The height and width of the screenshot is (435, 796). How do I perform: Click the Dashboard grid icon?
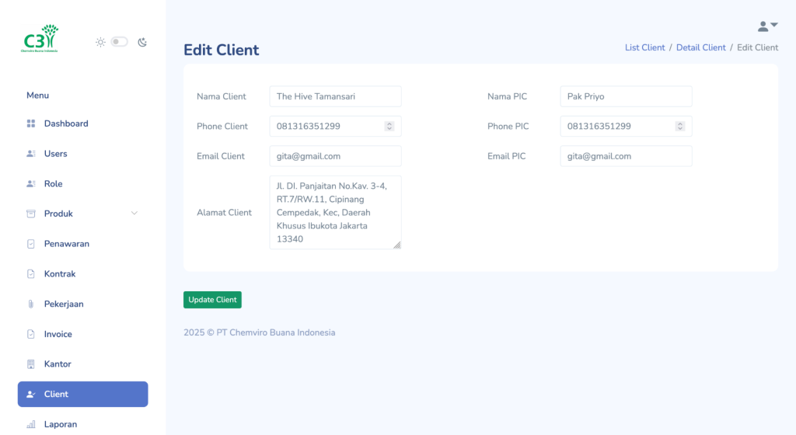(x=31, y=124)
